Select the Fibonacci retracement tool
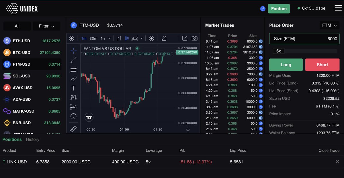Image resolution: width=344 pixels, height=178 pixels. tap(73, 69)
